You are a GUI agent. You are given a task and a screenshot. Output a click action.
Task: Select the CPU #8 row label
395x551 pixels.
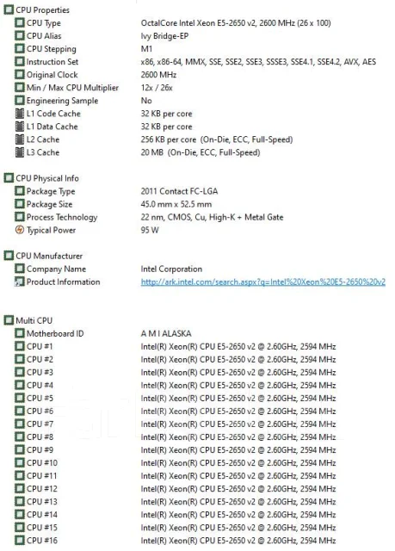[40, 436]
